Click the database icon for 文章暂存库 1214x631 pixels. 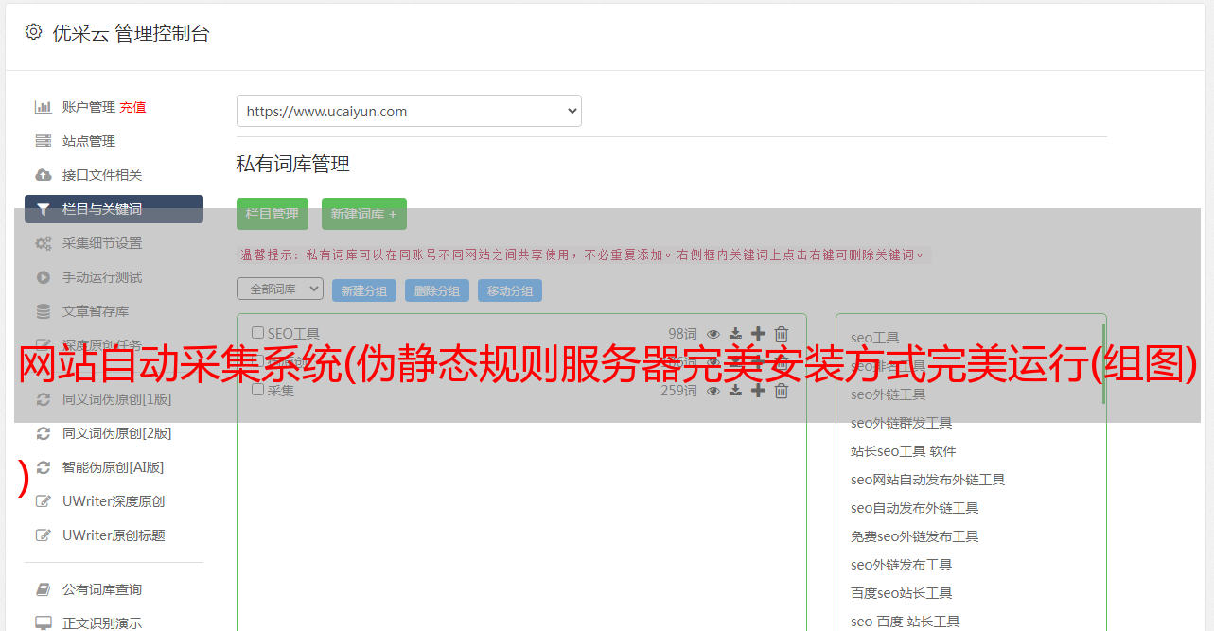(43, 311)
